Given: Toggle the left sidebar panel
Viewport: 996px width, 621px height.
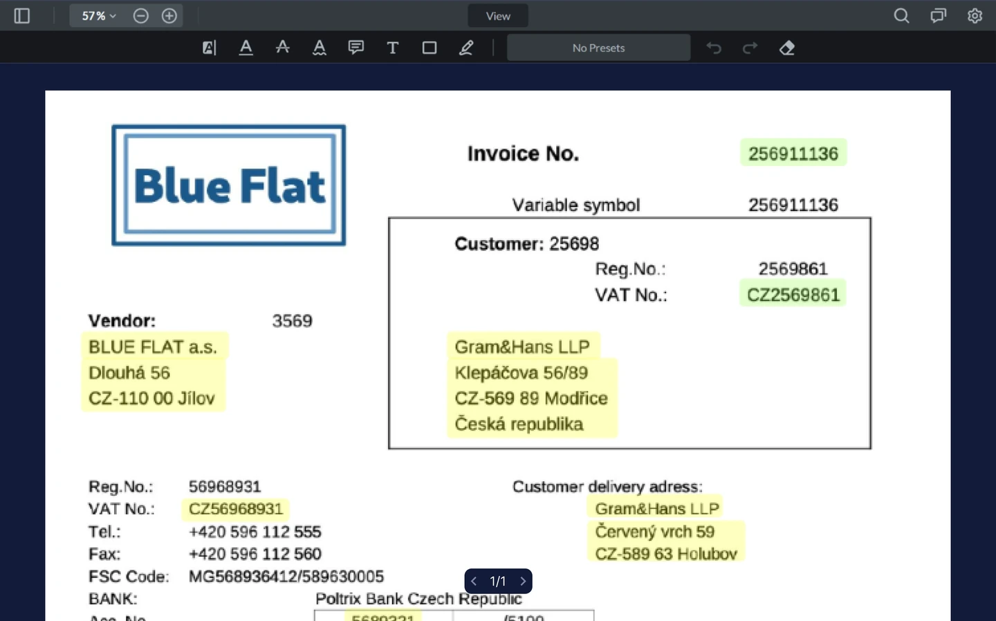Looking at the screenshot, I should pos(22,15).
